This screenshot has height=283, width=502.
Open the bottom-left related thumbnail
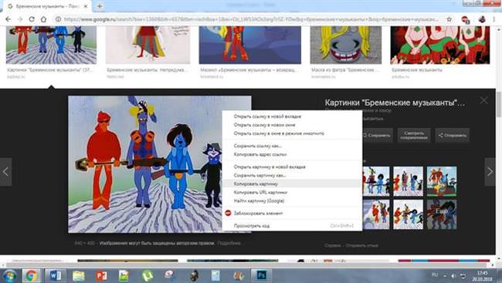[376, 214]
